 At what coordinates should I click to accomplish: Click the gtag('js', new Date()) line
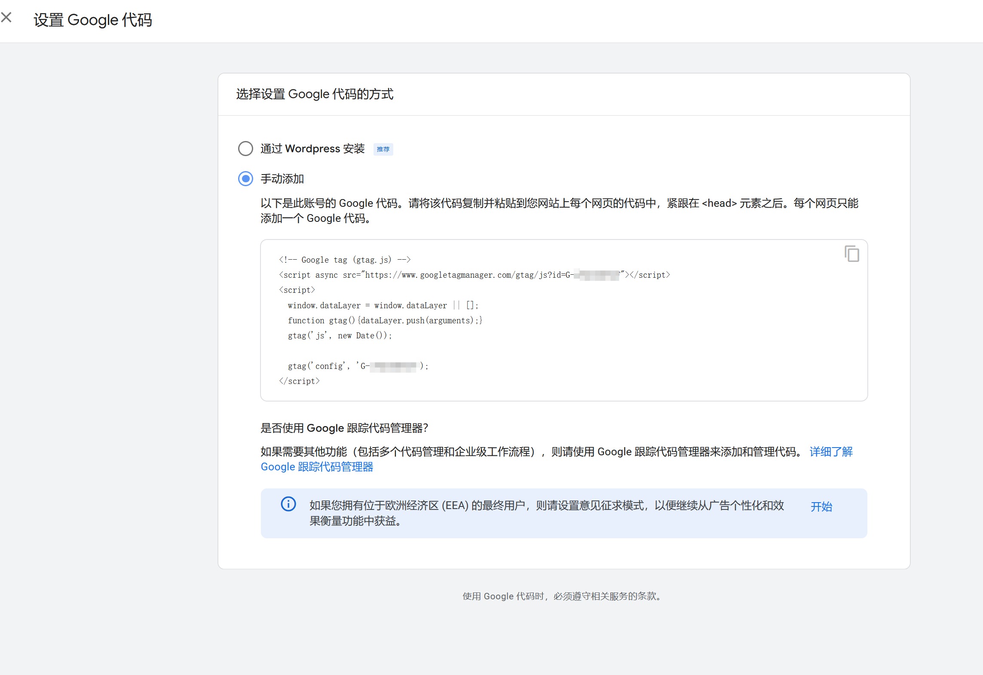[340, 336]
